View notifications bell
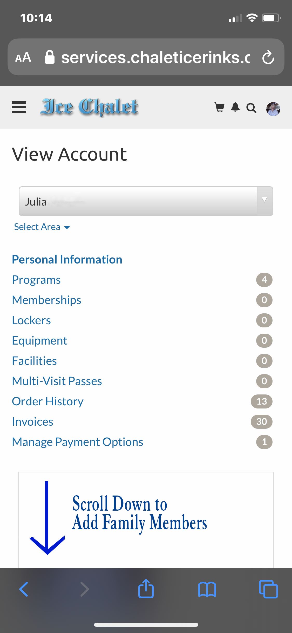 [x=235, y=107]
